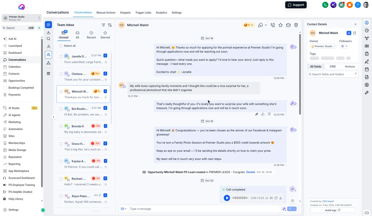Open the opportunity Details link

(251, 172)
